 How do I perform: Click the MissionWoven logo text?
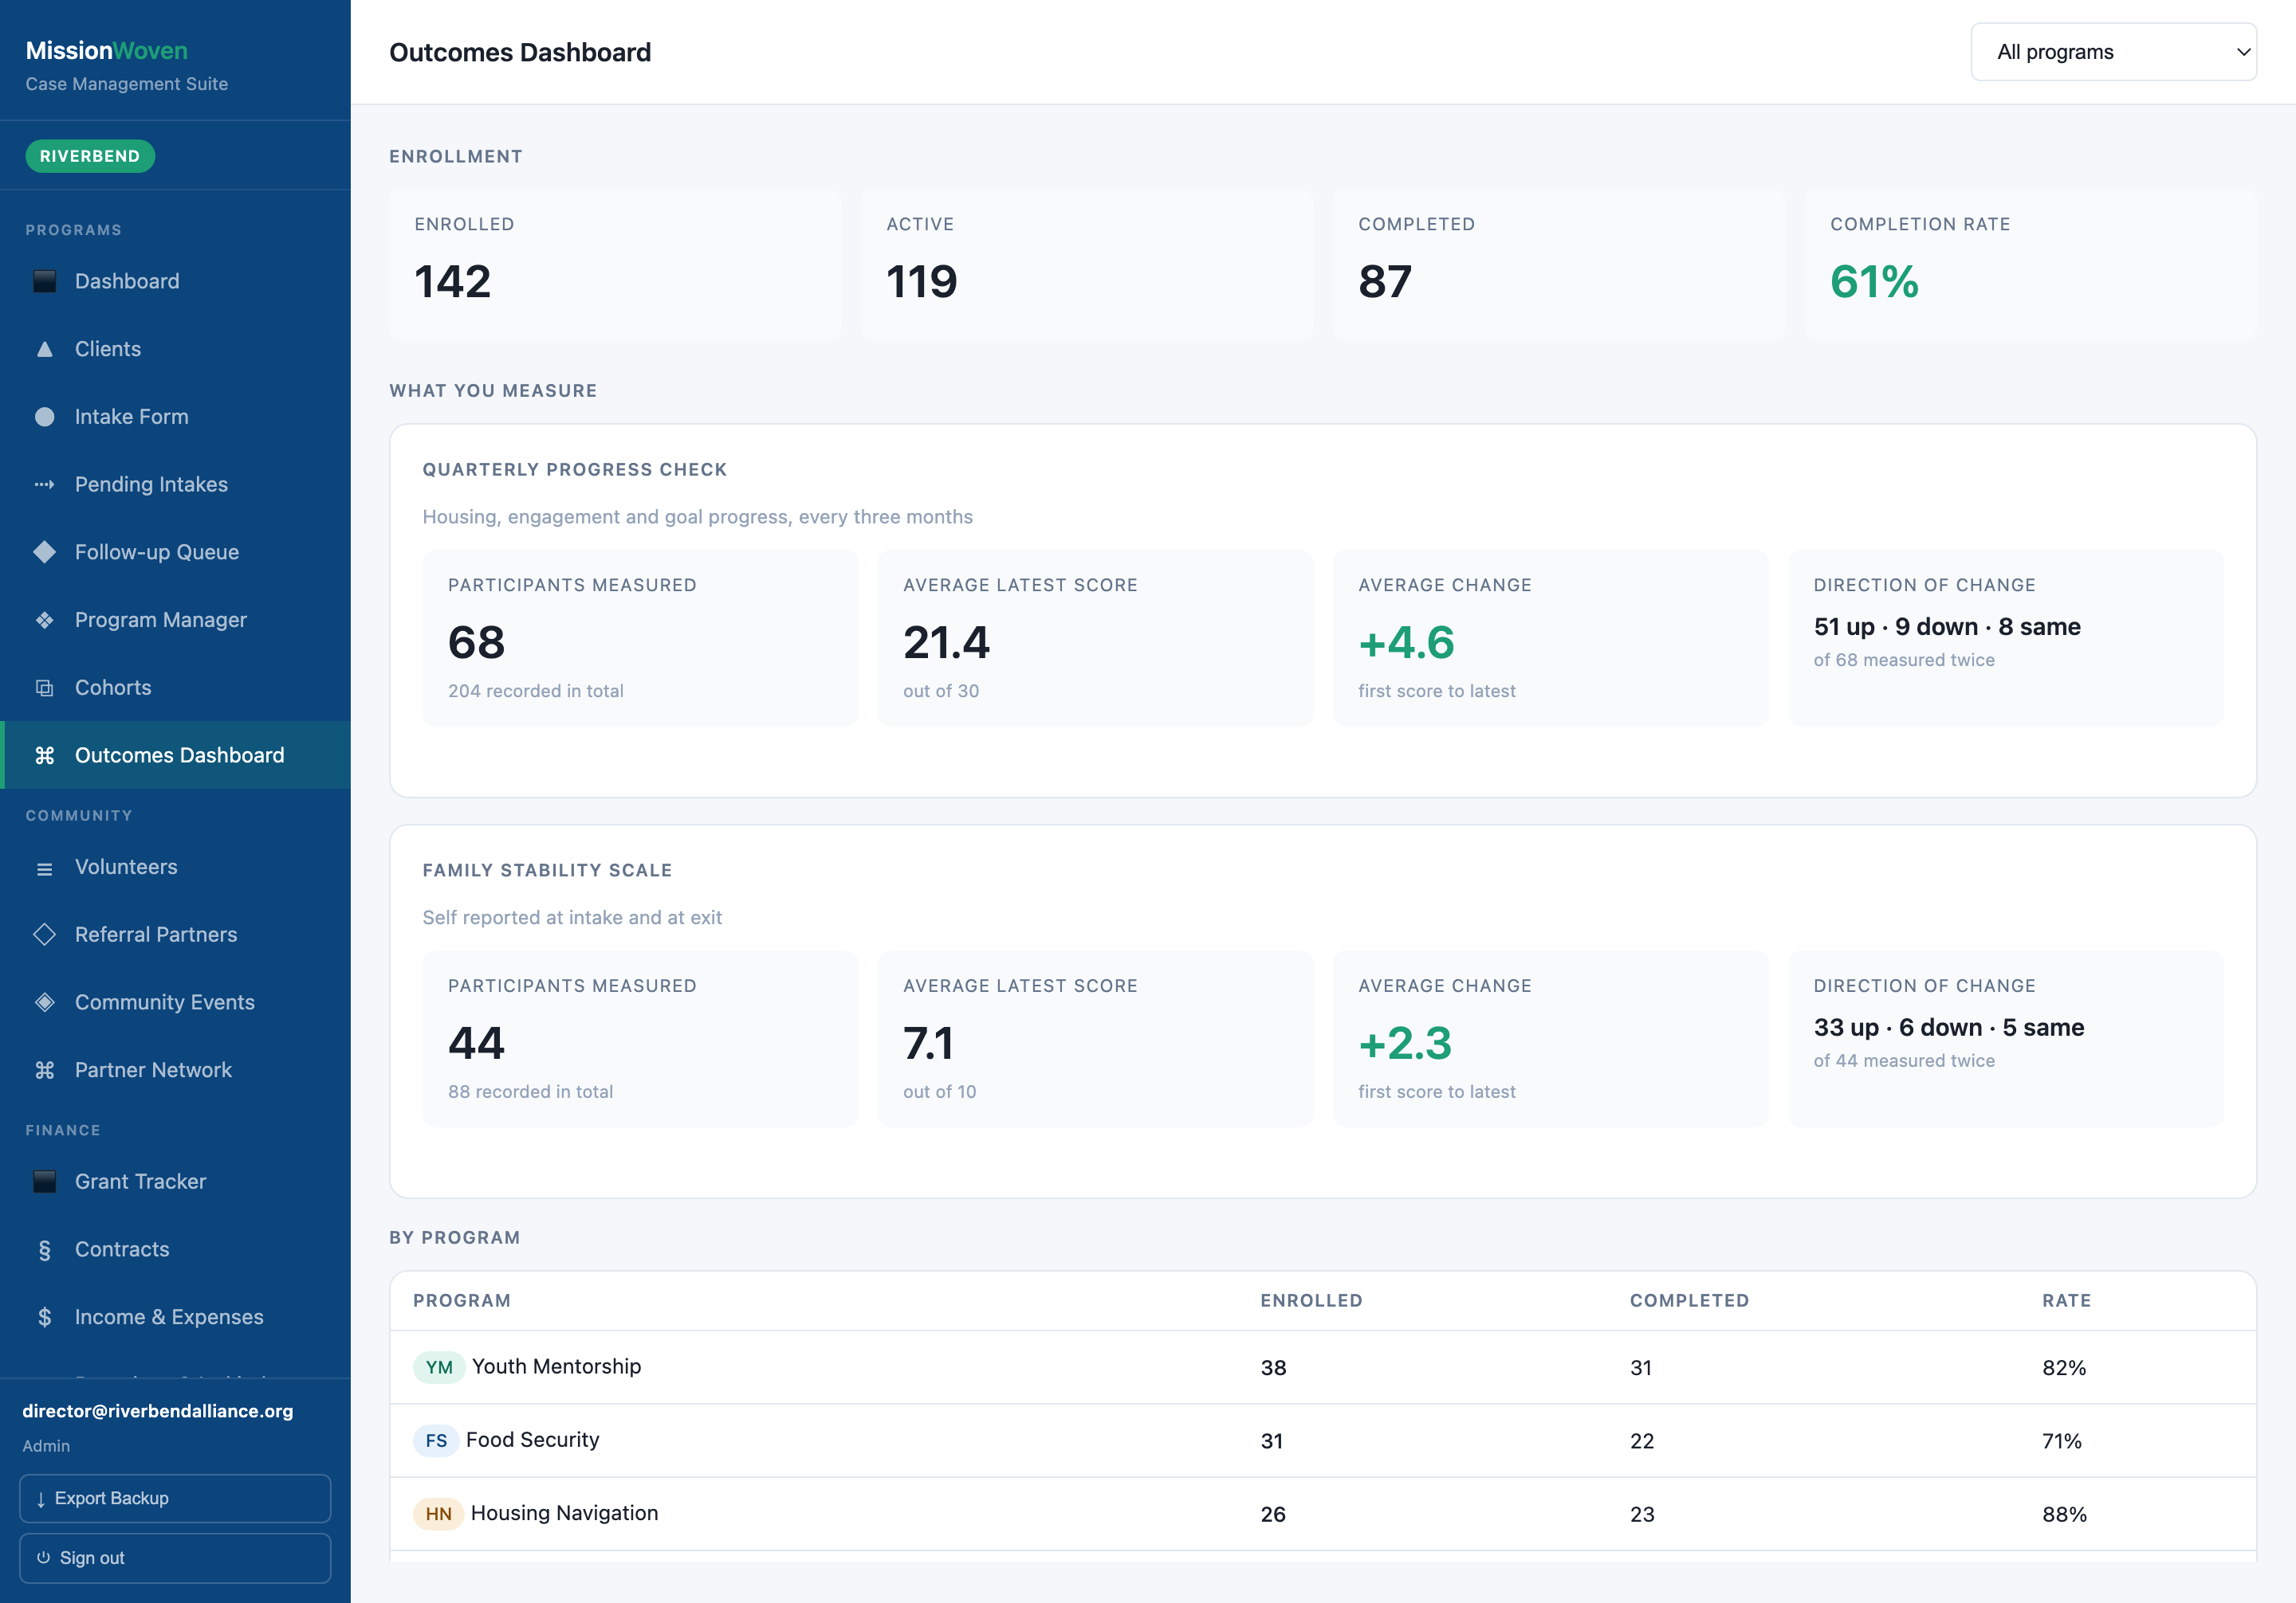(x=107, y=50)
